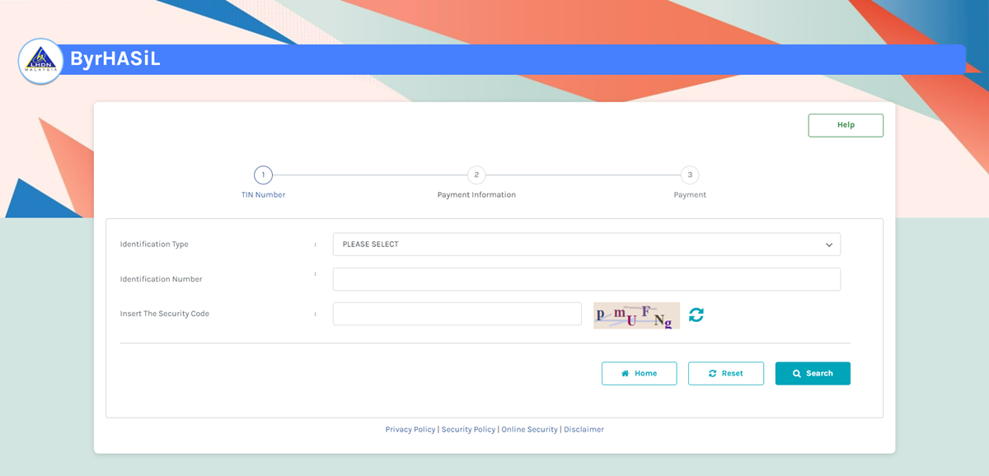
Task: Go to step 2 circle Payment Information
Action: click(476, 175)
